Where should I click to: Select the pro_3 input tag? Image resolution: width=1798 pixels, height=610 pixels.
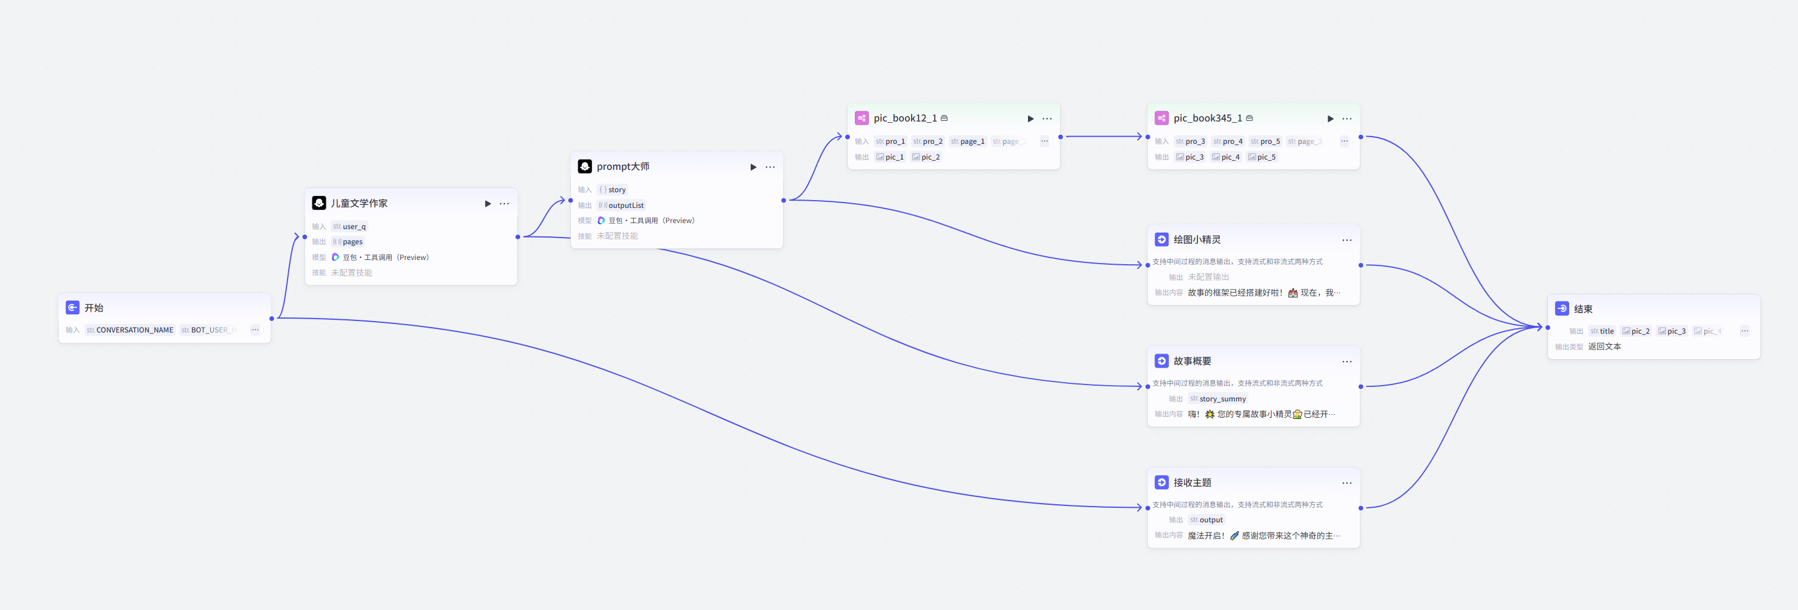1191,141
